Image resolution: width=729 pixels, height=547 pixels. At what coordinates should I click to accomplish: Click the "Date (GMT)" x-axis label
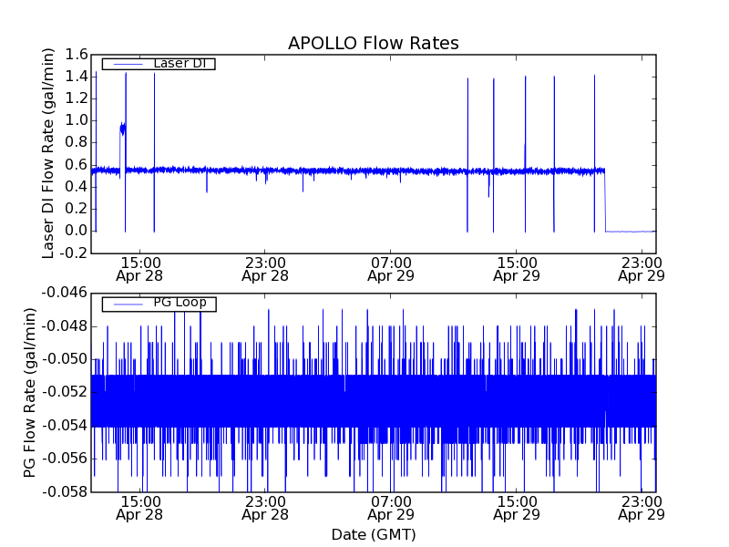click(373, 534)
